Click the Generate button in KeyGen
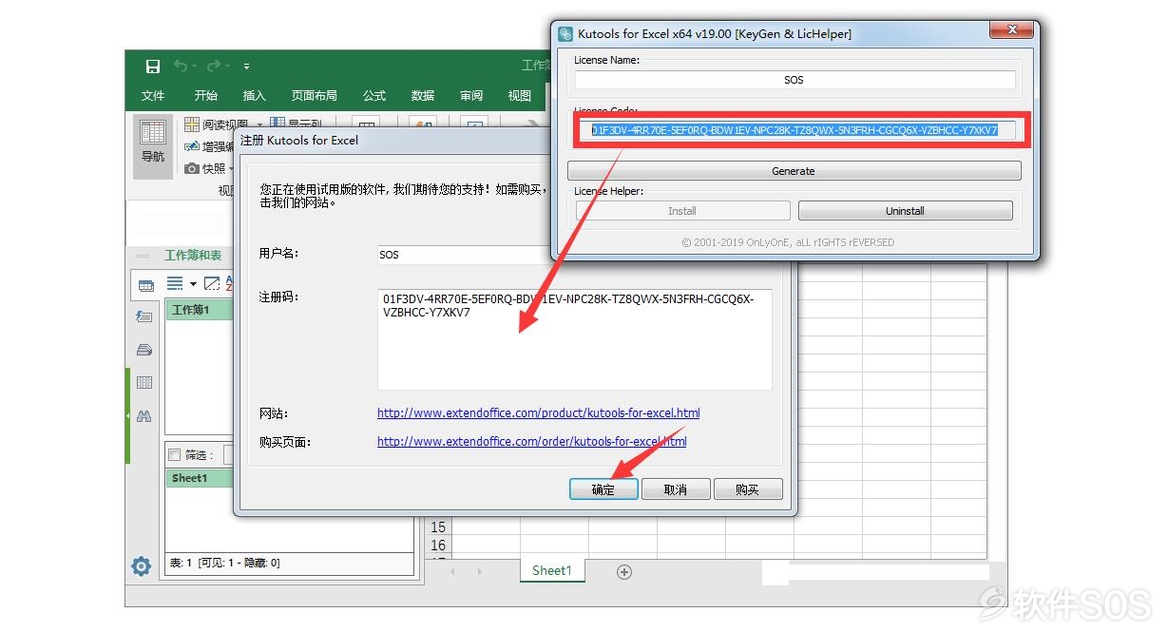Viewport: 1168px width, 632px height. point(795,171)
